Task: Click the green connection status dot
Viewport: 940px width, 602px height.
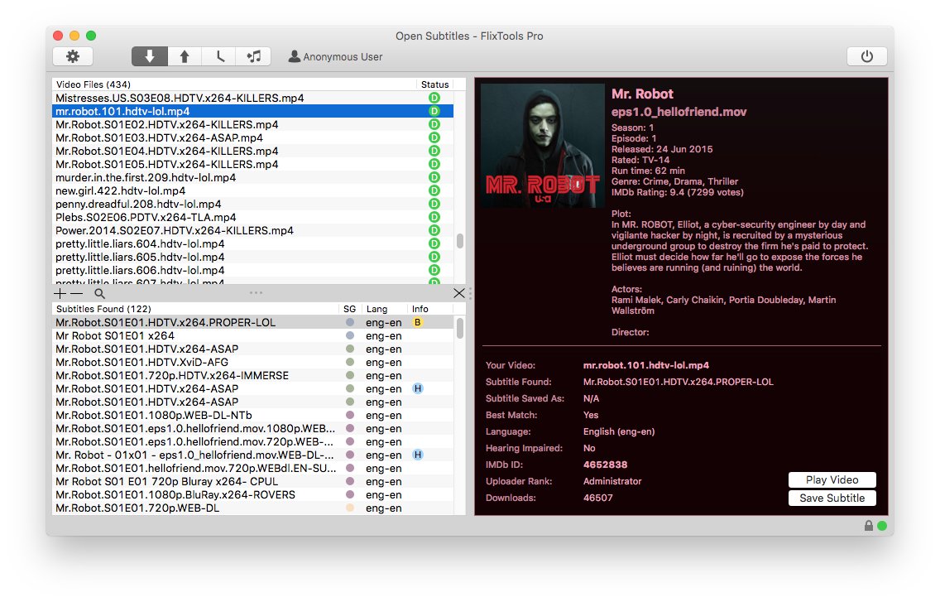Action: [x=882, y=526]
